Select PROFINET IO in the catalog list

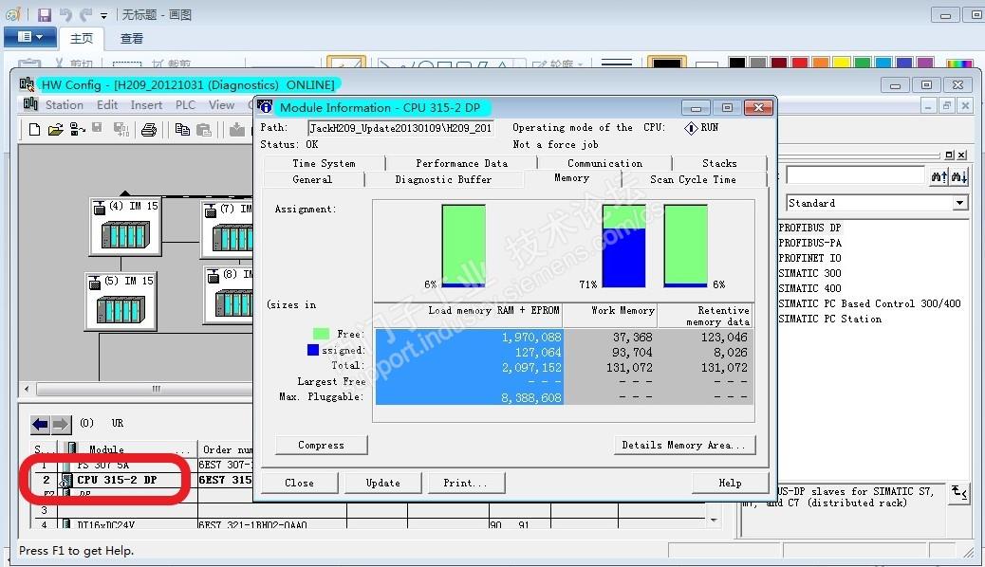(x=809, y=258)
